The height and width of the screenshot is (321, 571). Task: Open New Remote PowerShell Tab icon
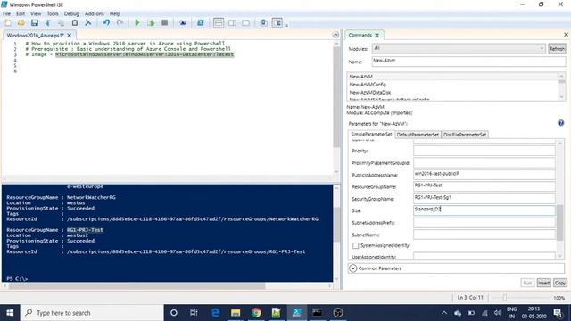coord(182,23)
